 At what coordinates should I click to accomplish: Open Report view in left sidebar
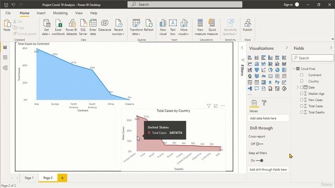tap(5, 47)
